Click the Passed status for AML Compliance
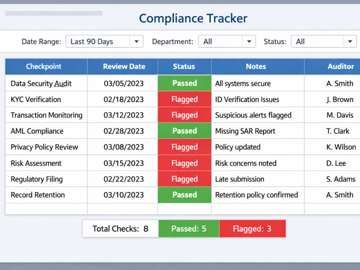The width and height of the screenshot is (360, 270). pos(185,131)
